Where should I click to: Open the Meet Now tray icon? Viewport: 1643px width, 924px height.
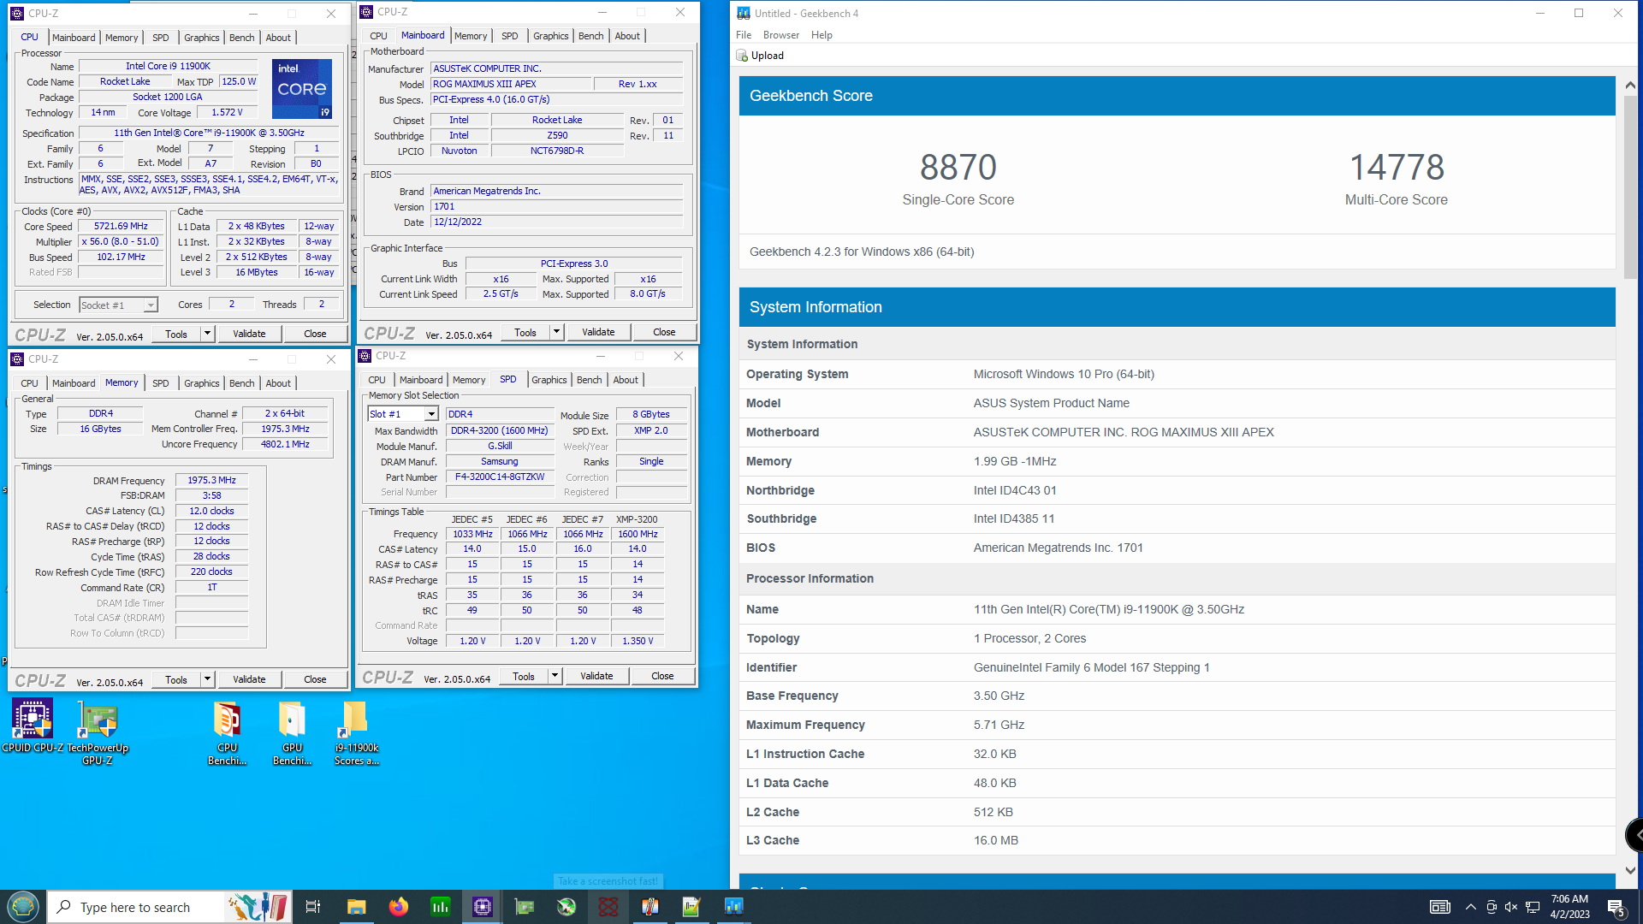coord(1492,907)
